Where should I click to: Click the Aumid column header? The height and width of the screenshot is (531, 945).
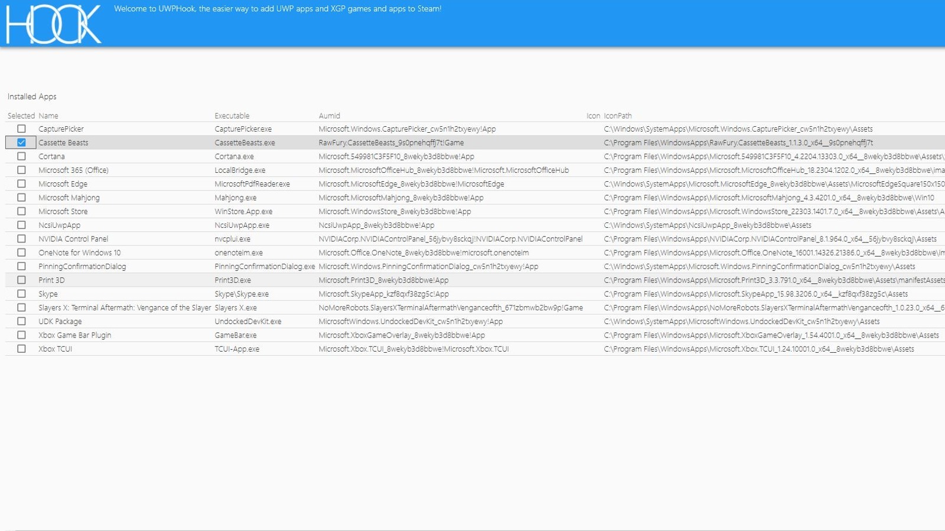pyautogui.click(x=329, y=116)
